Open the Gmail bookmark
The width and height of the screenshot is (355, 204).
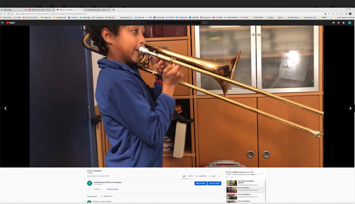[x=17, y=17]
